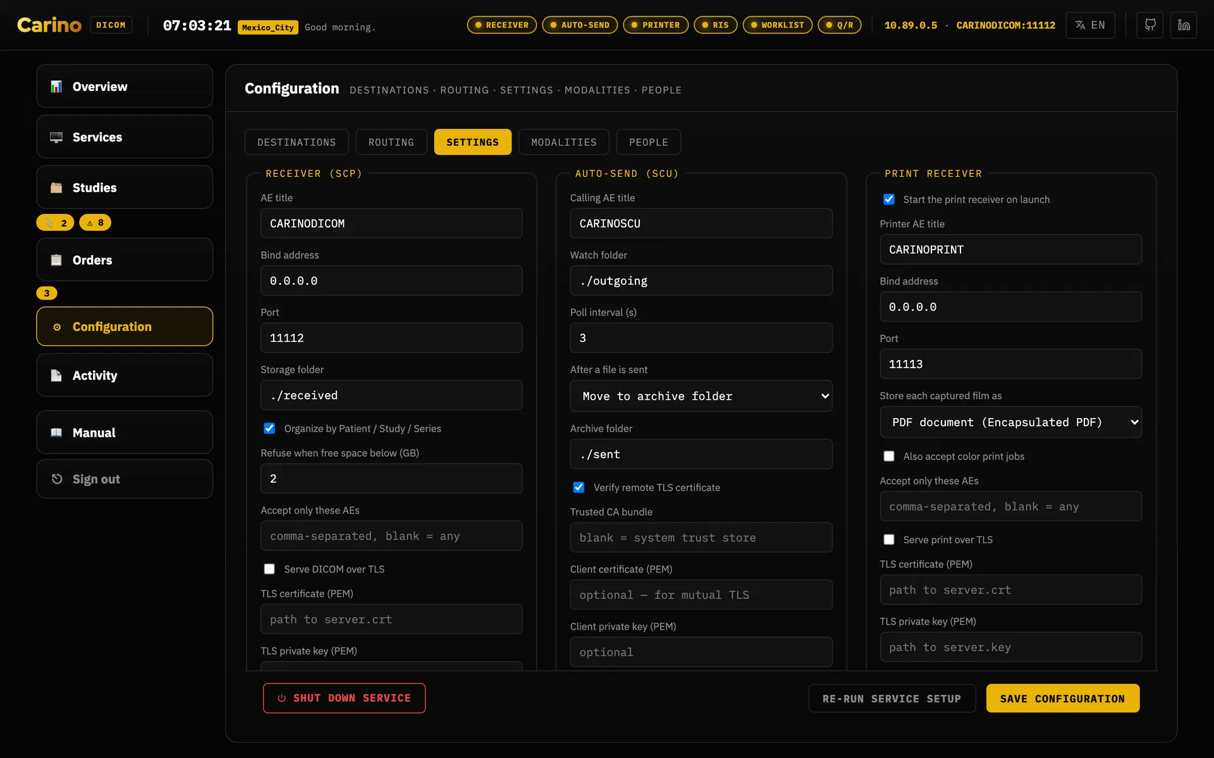This screenshot has height=758, width=1214.
Task: Click the Print Receiver Port field 11113
Action: 1010,364
